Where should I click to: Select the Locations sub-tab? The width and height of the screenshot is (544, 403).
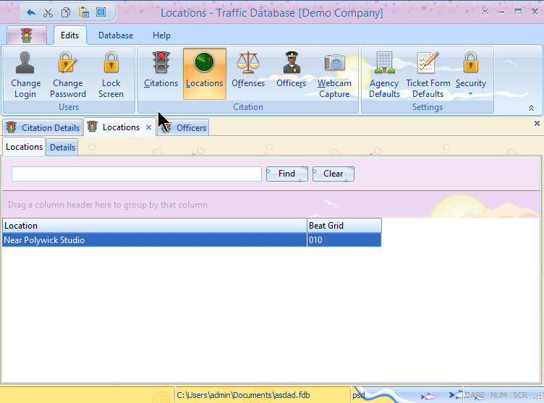coord(24,147)
